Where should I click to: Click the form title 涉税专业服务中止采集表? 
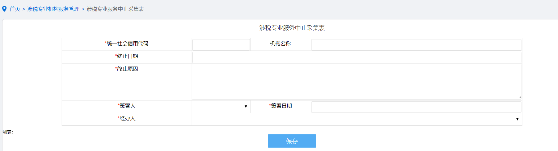point(292,28)
